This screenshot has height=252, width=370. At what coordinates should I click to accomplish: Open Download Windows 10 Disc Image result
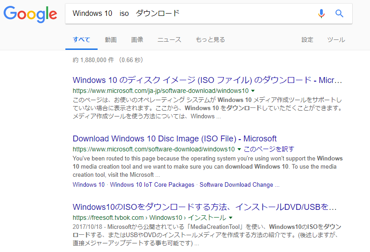click(x=175, y=139)
